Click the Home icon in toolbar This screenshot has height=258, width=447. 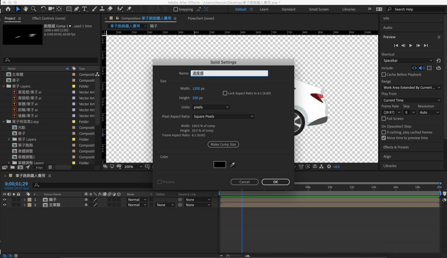pos(8,9)
